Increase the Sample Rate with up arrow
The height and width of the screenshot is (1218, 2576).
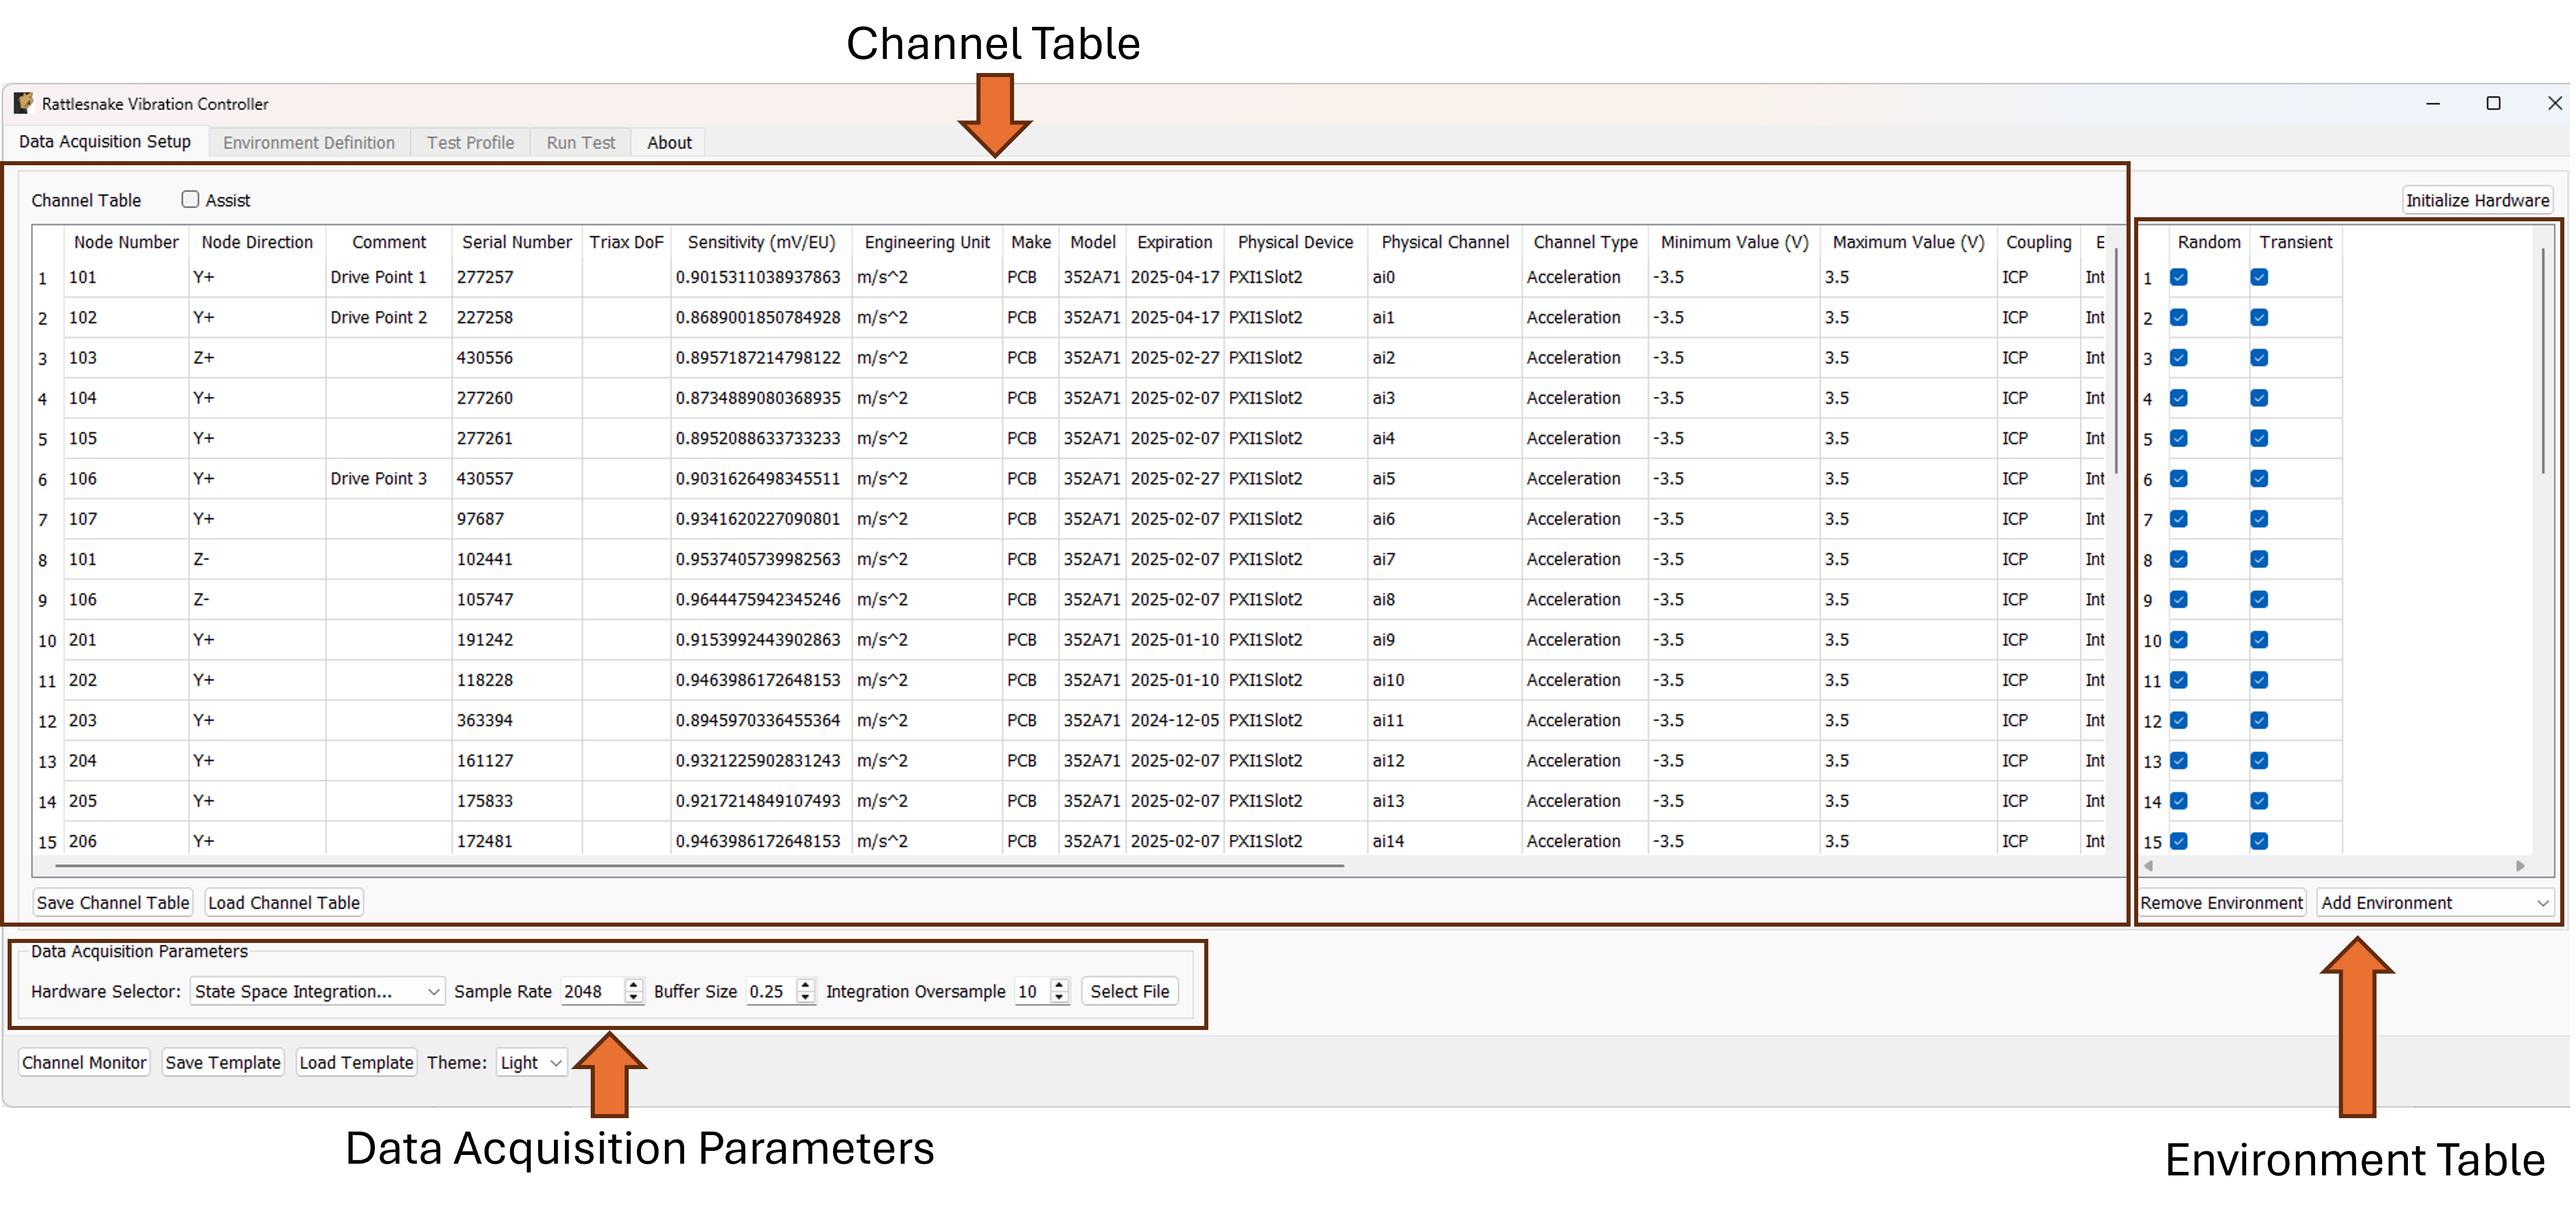633,985
